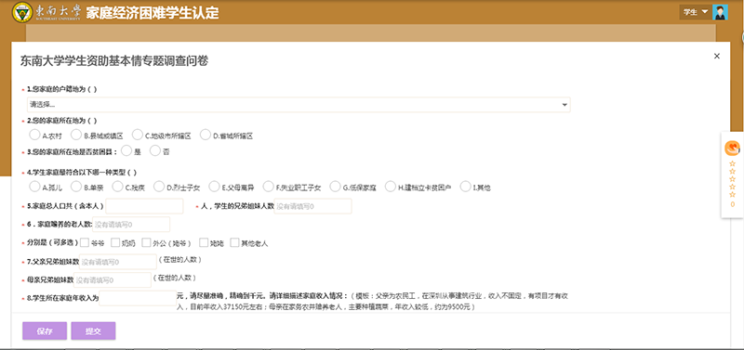Focus the 兄弟姐妹人数 input field
The height and width of the screenshot is (350, 744).
point(313,206)
